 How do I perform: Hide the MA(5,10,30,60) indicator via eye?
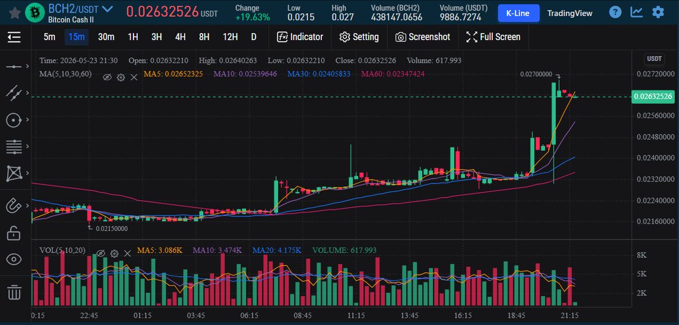(x=107, y=78)
